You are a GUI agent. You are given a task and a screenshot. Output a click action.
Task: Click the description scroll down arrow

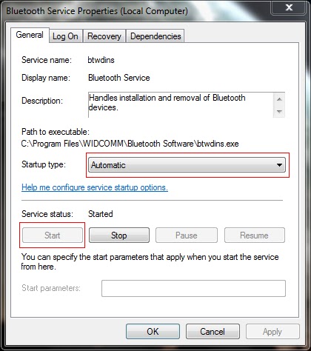(279, 111)
